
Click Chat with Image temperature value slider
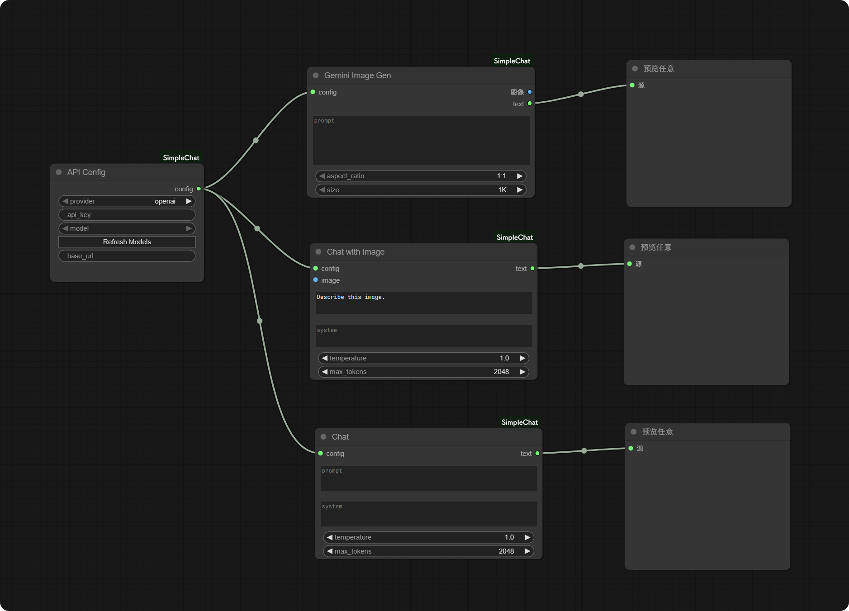424,358
